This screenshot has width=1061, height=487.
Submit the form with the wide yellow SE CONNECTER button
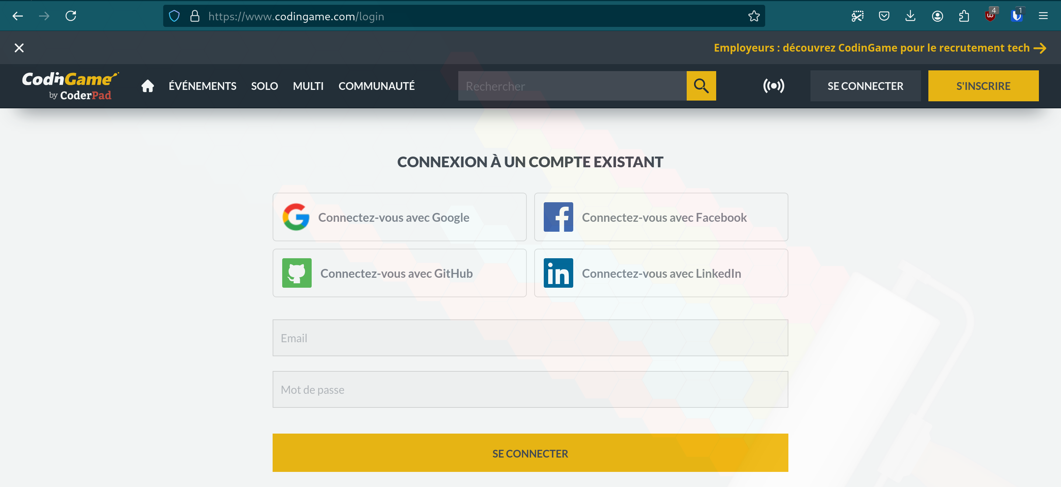pos(530,453)
